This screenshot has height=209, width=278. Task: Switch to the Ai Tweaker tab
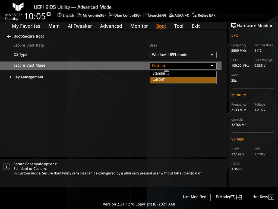tap(80, 26)
